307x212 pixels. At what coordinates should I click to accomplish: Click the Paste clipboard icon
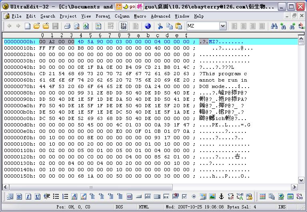(x=178, y=26)
